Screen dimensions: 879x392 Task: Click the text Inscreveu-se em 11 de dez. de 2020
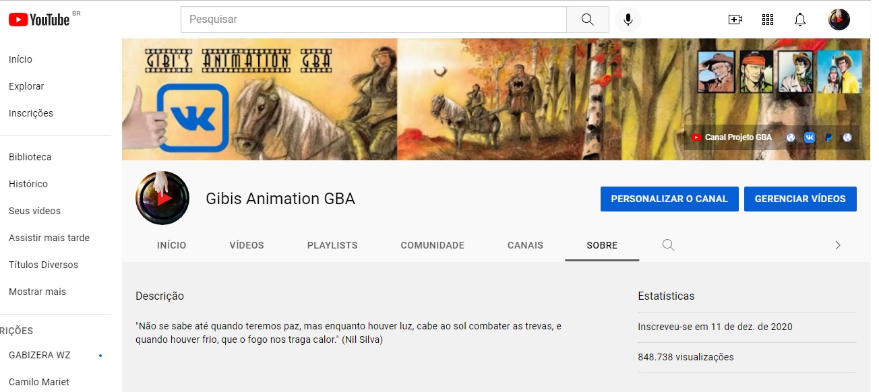coord(715,327)
